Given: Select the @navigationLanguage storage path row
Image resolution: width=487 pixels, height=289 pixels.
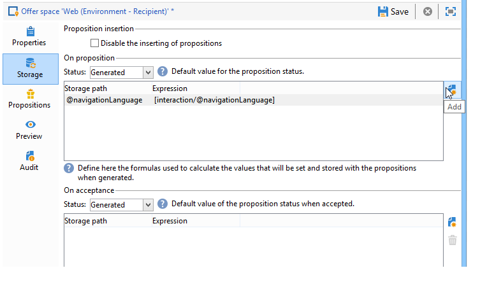Looking at the screenshot, I should (105, 100).
